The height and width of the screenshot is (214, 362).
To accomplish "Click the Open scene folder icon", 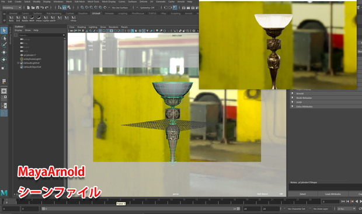I will coord(33,8).
